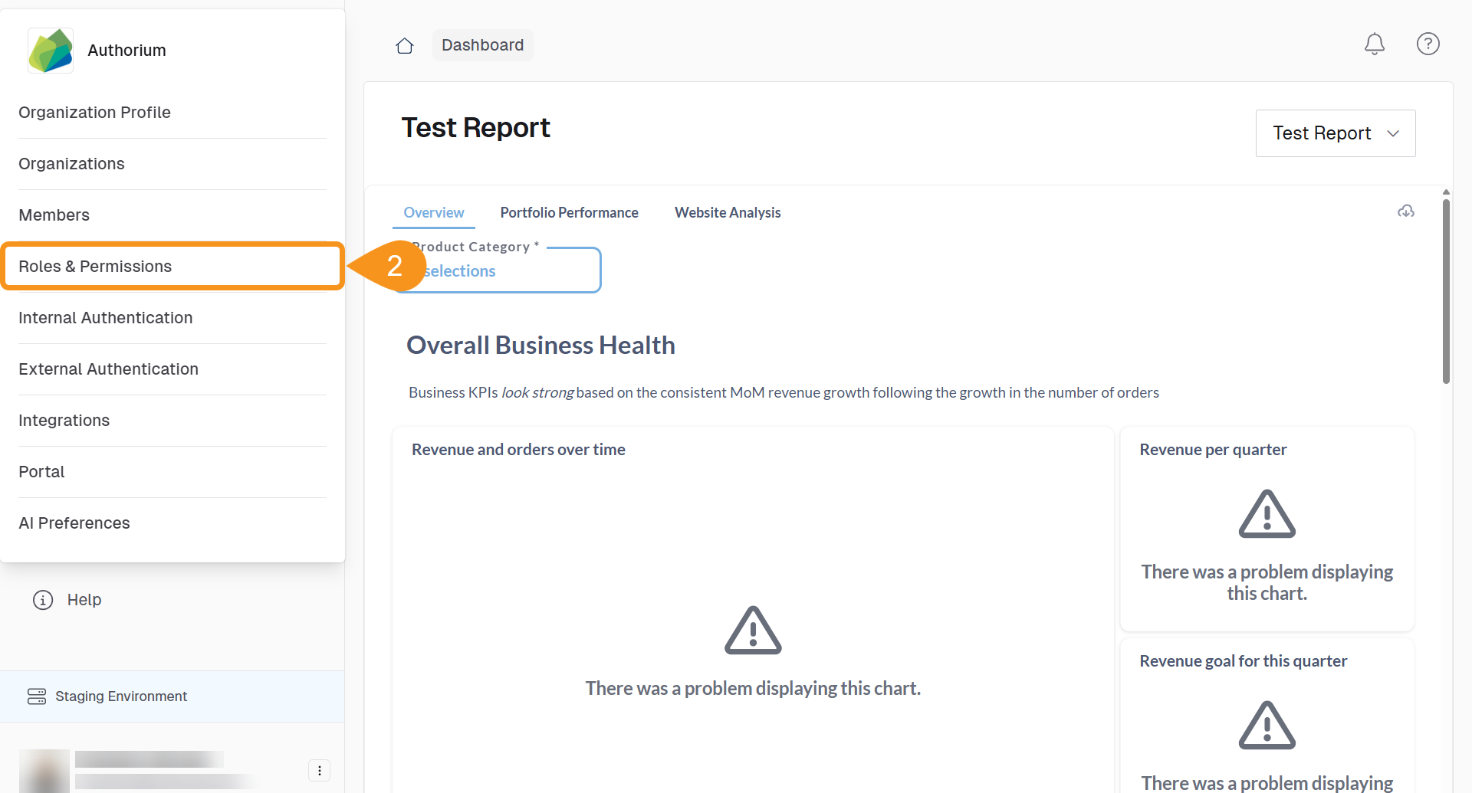
Task: Open help question mark icon
Action: pos(1428,44)
